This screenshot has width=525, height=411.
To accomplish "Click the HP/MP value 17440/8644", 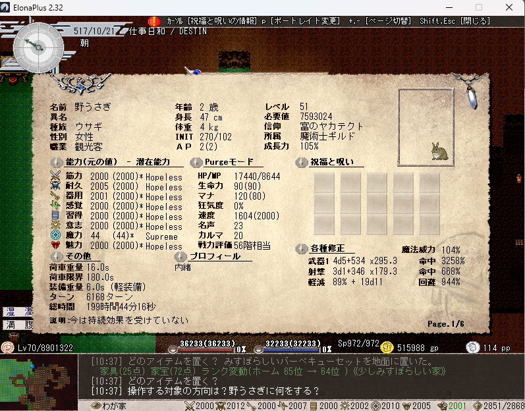I will [257, 176].
